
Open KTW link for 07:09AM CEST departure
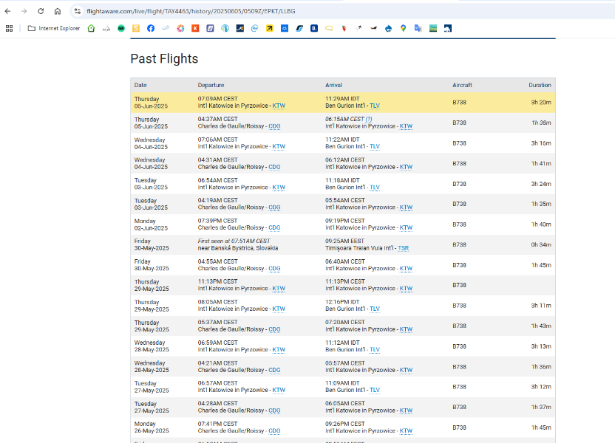pyautogui.click(x=279, y=106)
